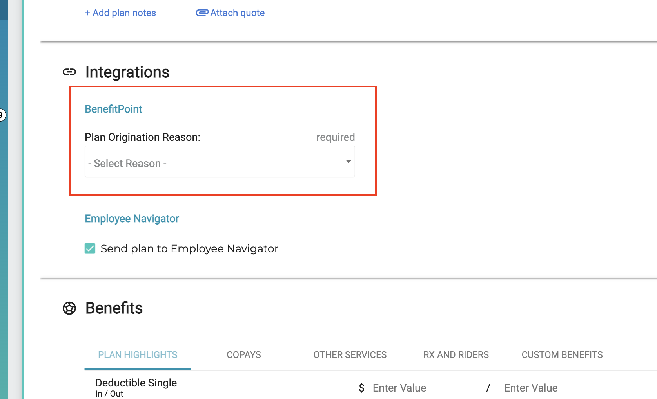Open the Employee Navigator link

click(x=132, y=219)
